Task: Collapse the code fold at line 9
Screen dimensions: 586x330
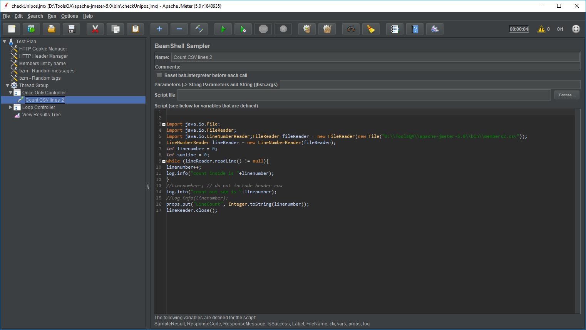Action: (x=164, y=161)
